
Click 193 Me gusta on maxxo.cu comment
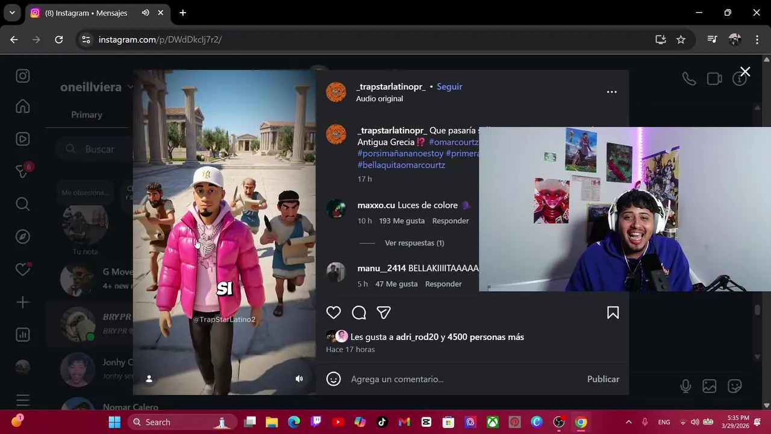tap(402, 221)
